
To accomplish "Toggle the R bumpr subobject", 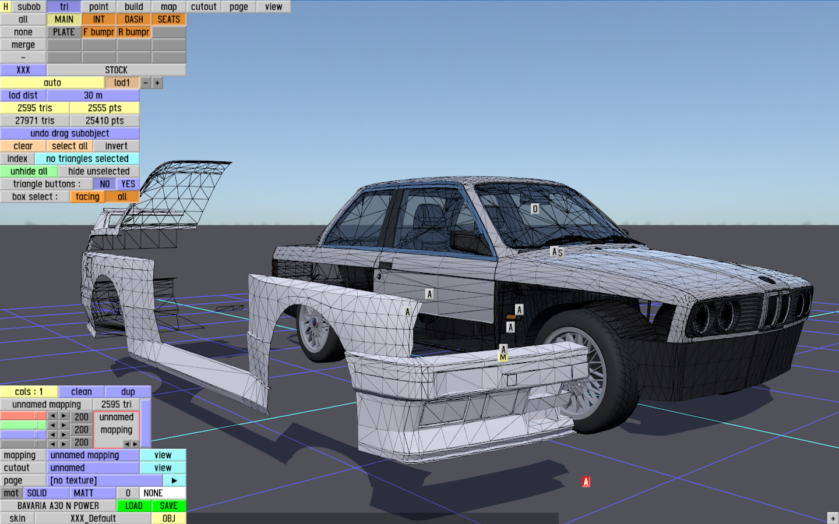I will click(134, 32).
